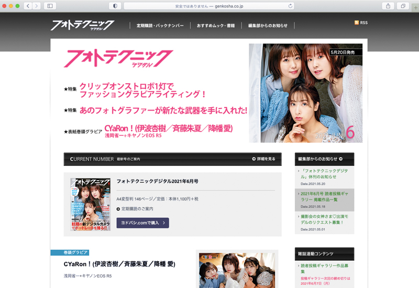Open the magazine cover thumbnail for June issue
The height and width of the screenshot is (288, 419).
(x=91, y=204)
